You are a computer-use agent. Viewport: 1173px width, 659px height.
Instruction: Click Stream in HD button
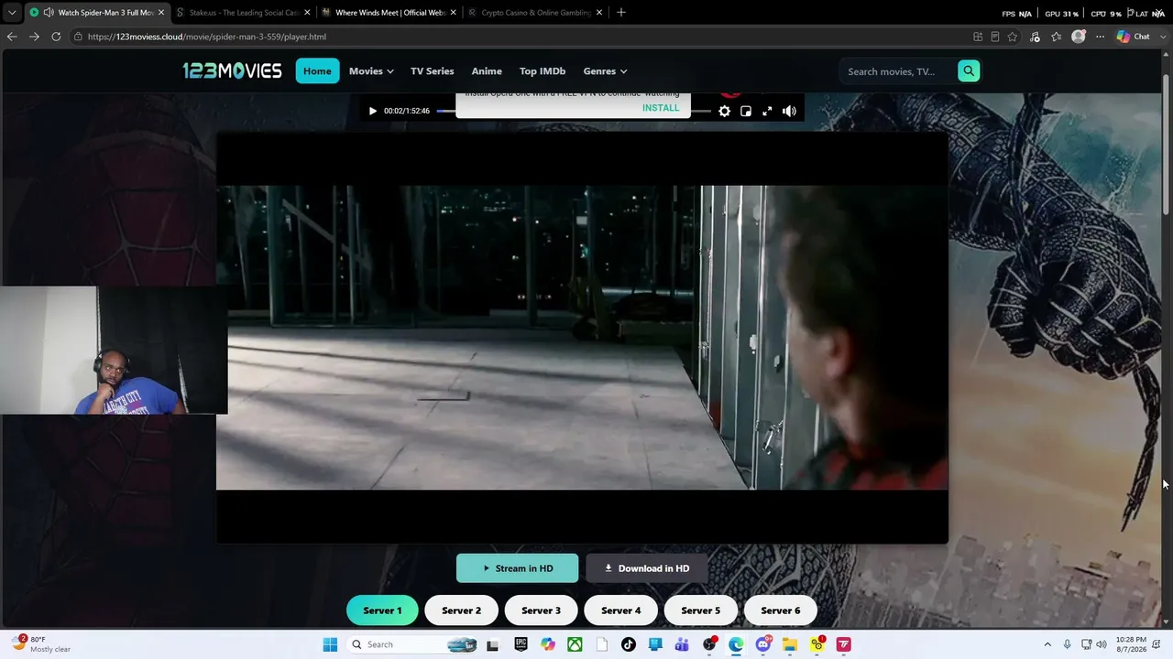pyautogui.click(x=518, y=568)
